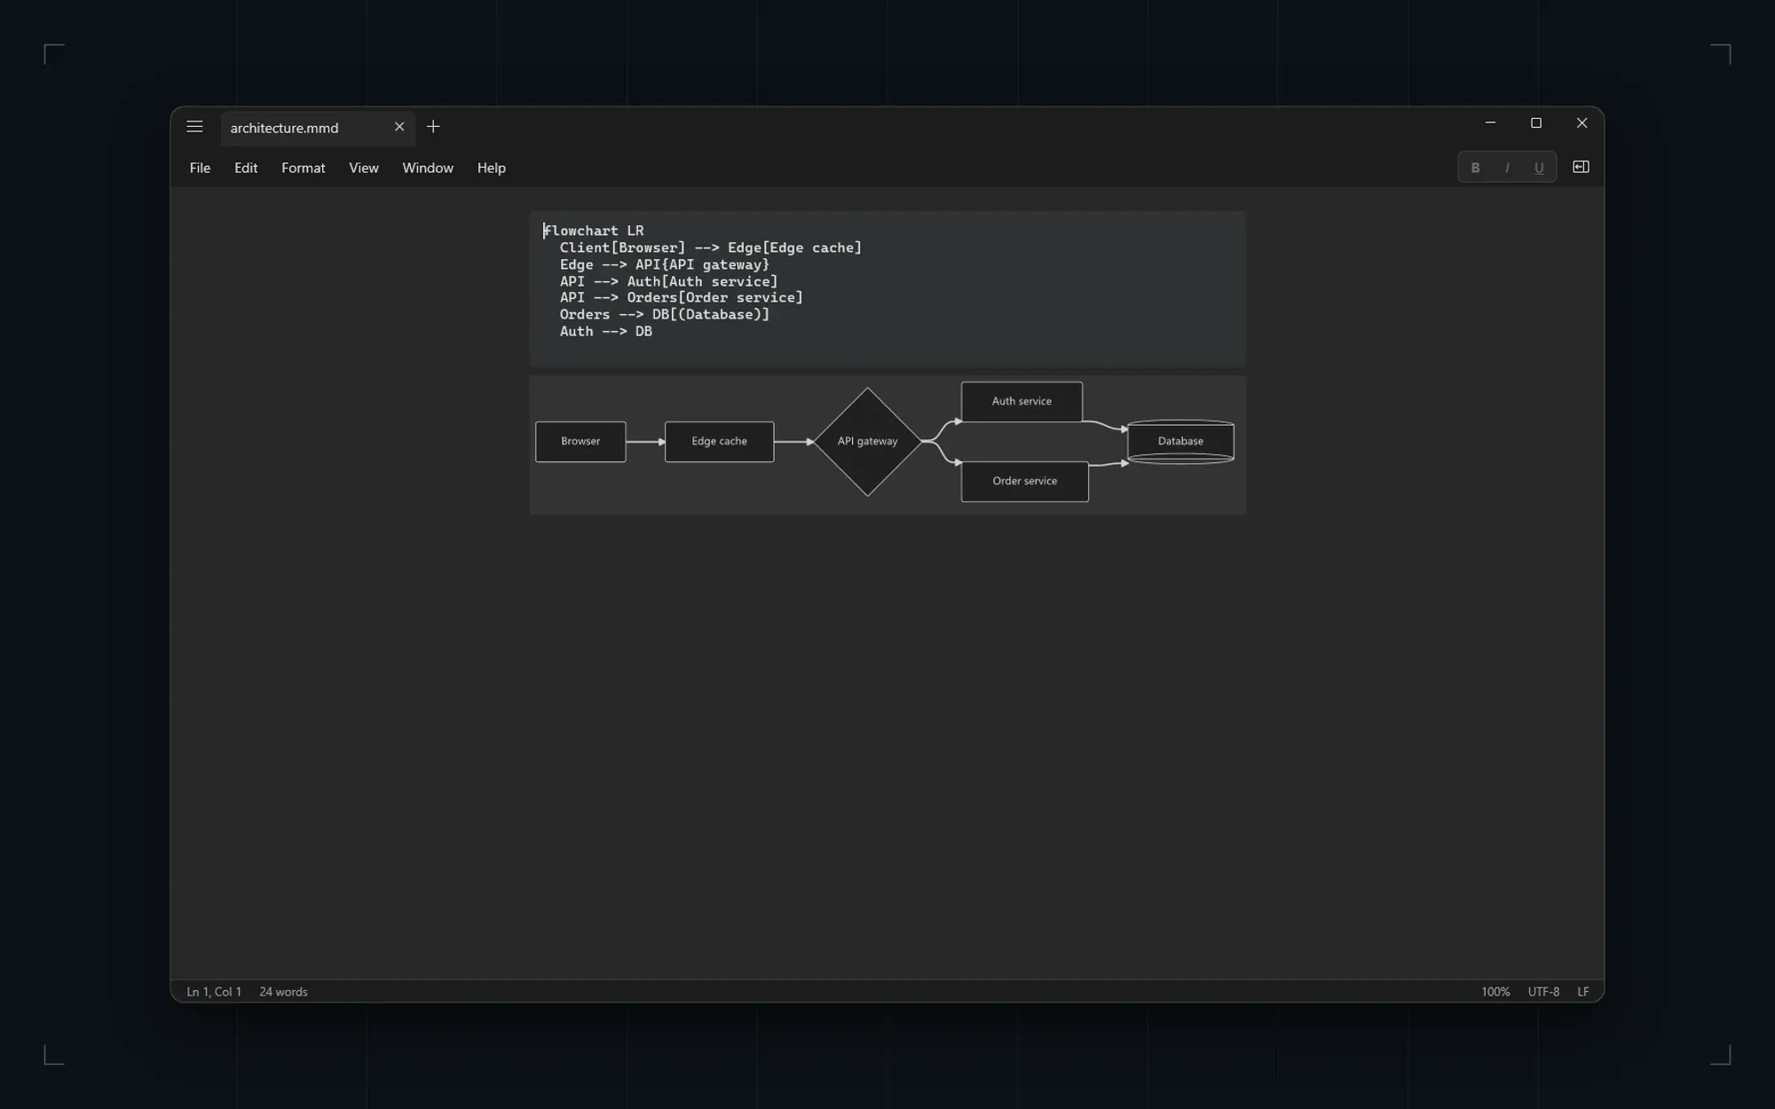
Task: Select the API gateway diamond node
Action: click(x=868, y=442)
